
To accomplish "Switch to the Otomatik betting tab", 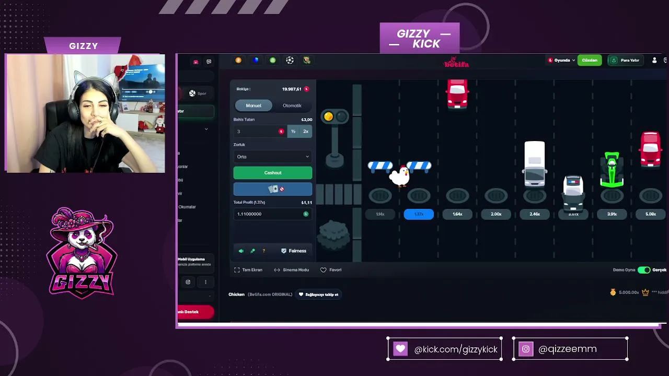I will point(292,105).
